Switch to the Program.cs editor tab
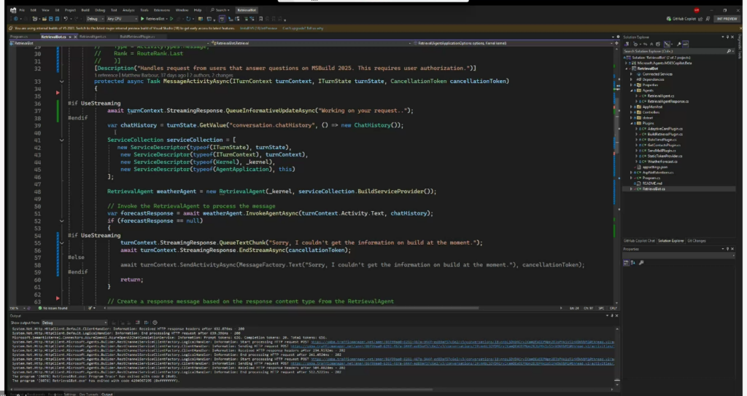Viewport: 747px width, 396px height. (x=19, y=36)
